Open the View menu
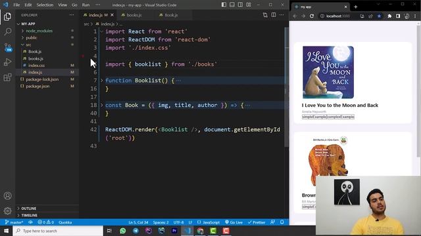Screen dimensions: 421x236 click(62, 5)
